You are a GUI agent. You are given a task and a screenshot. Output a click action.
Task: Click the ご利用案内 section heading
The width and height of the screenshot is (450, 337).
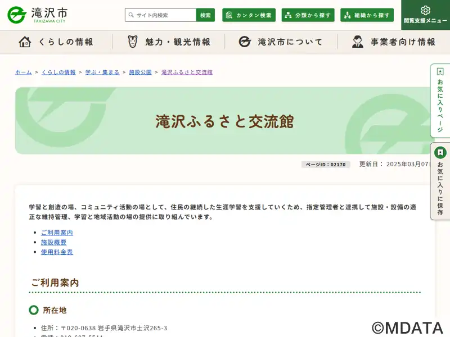point(55,283)
